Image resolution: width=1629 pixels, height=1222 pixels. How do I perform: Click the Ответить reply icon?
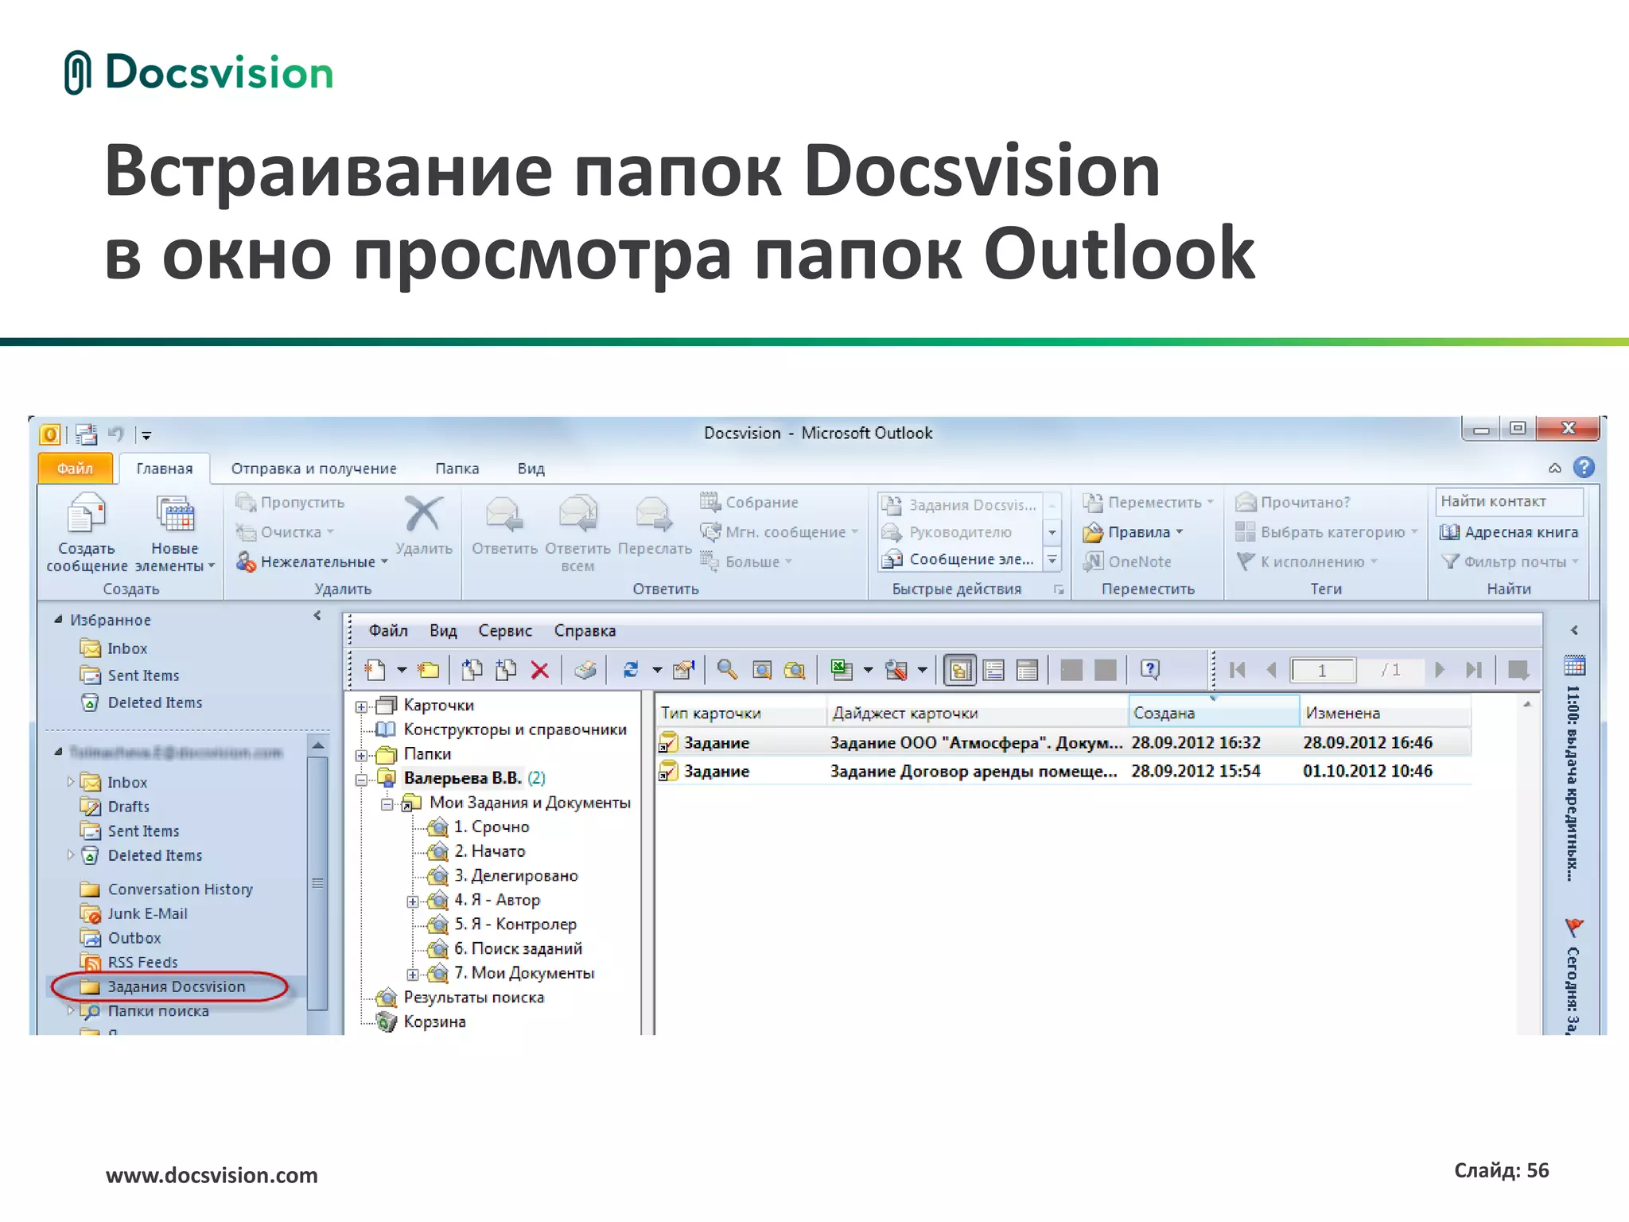[504, 515]
